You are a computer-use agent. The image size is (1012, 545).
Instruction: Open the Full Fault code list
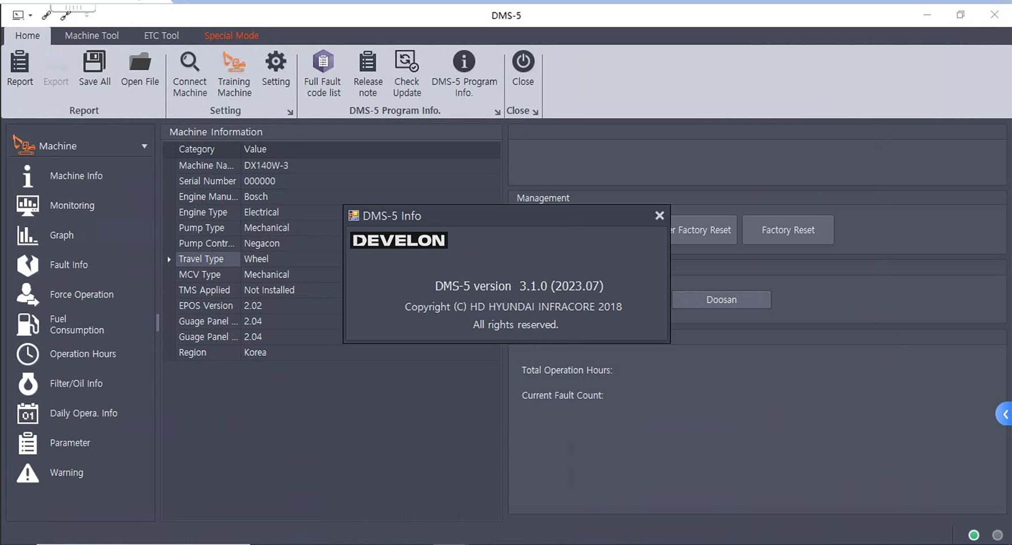pos(323,62)
